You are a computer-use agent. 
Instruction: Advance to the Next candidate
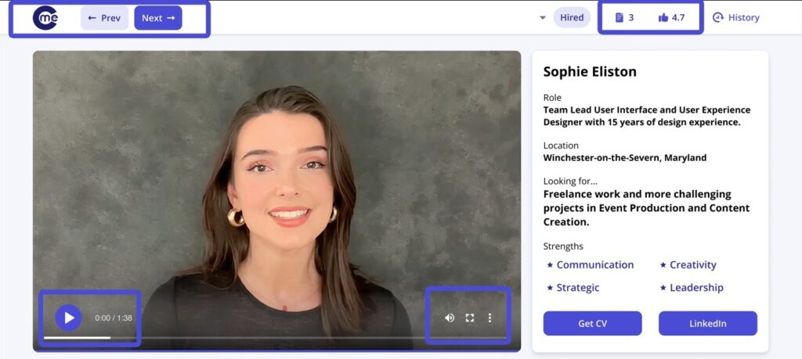[x=158, y=18]
